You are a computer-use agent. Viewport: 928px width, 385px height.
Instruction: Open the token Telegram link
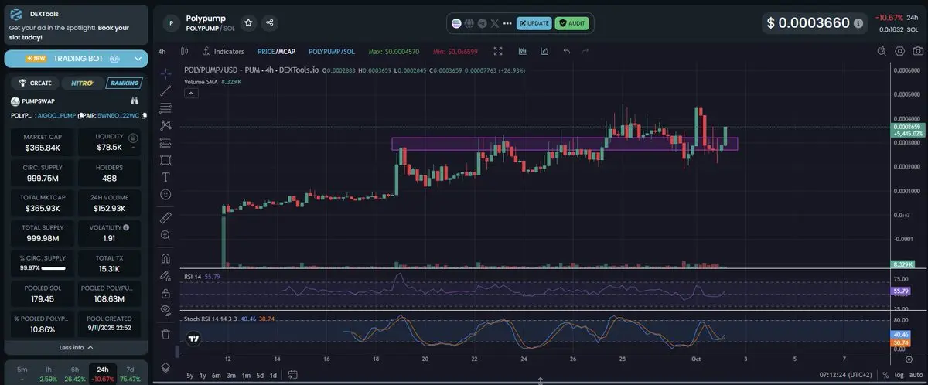[483, 23]
